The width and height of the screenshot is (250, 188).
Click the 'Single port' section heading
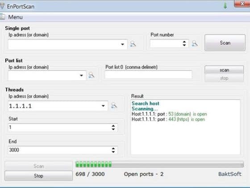17,28
